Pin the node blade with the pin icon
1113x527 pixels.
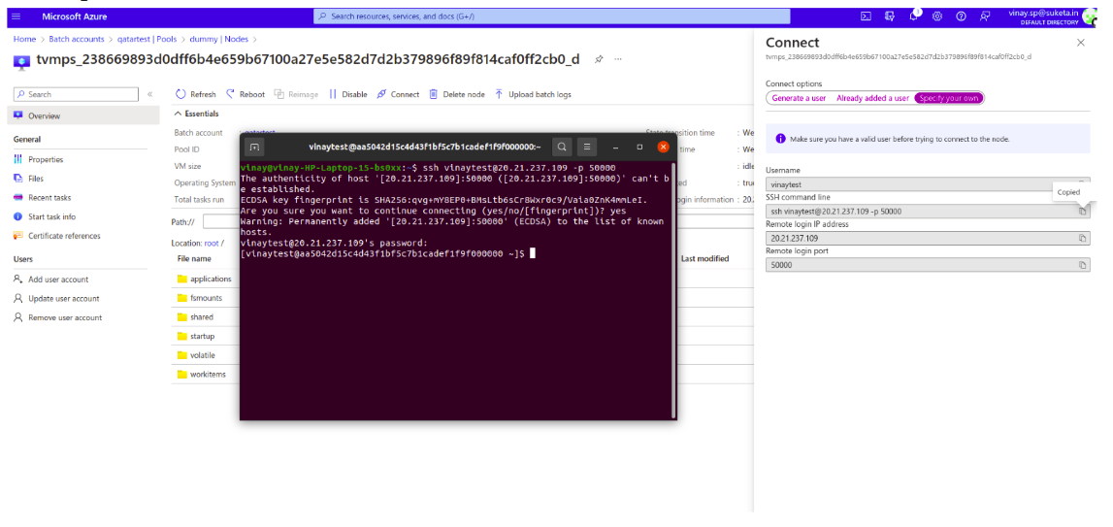click(x=599, y=59)
